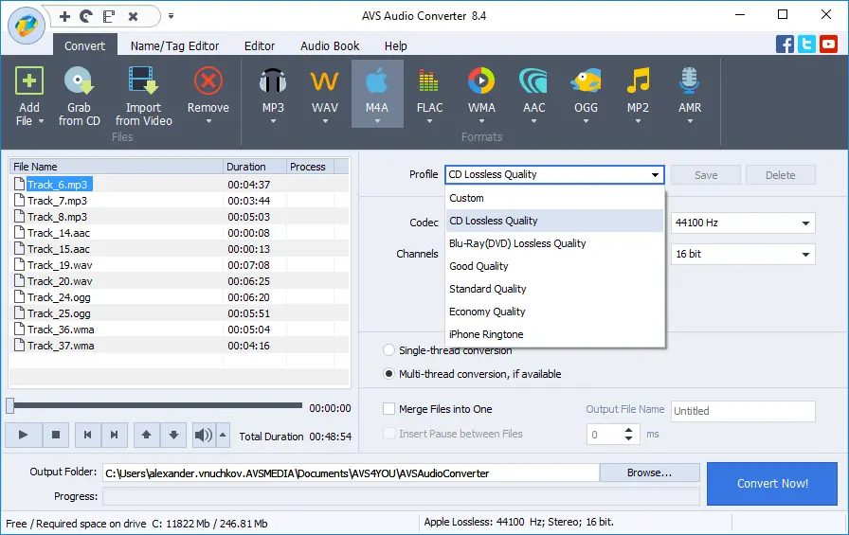Image resolution: width=849 pixels, height=535 pixels.
Task: Choose Good Quality profile
Action: pyautogui.click(x=554, y=266)
